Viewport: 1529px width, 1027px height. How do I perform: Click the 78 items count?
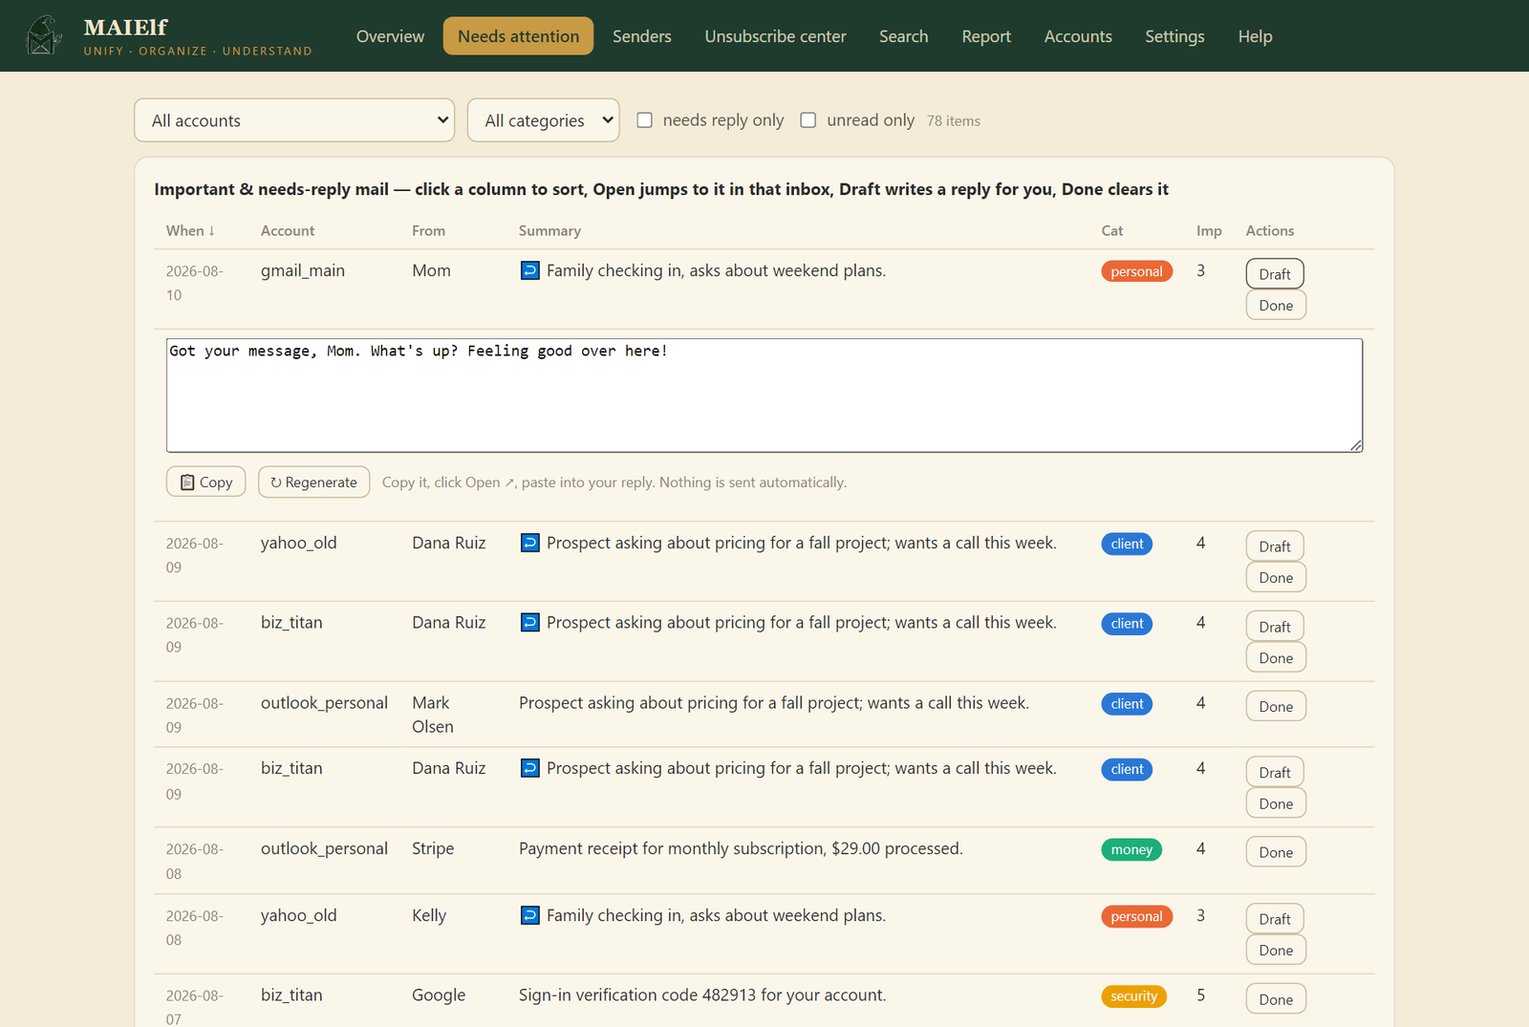(954, 120)
